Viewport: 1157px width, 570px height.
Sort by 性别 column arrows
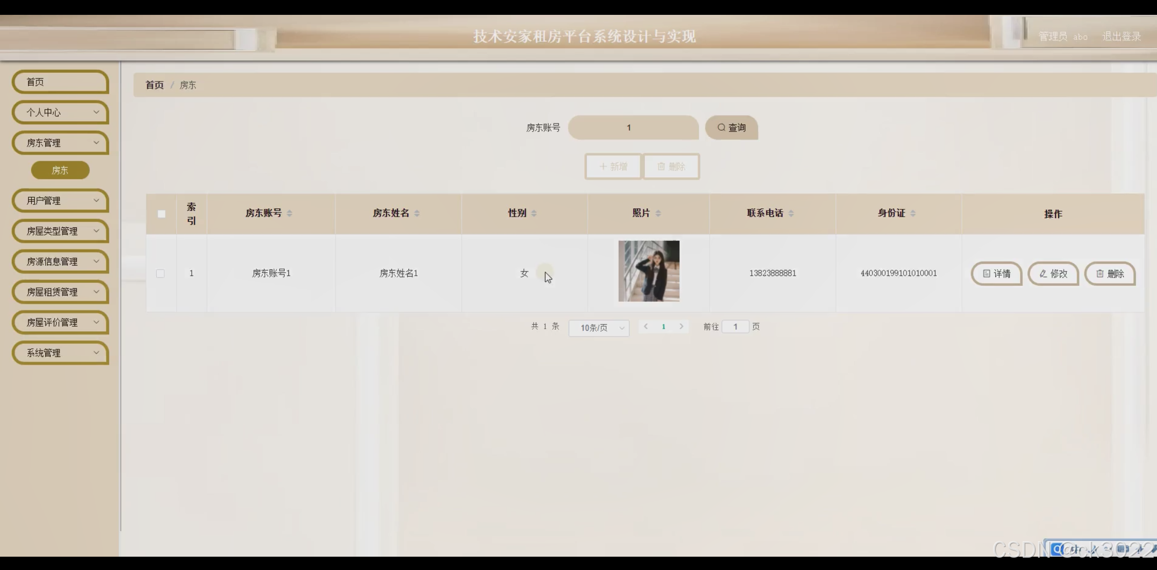point(534,214)
